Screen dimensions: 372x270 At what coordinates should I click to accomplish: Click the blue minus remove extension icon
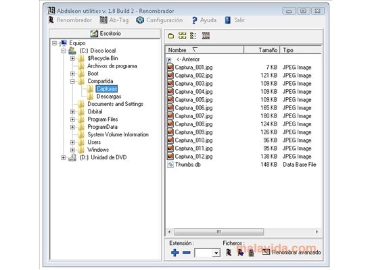(187, 252)
